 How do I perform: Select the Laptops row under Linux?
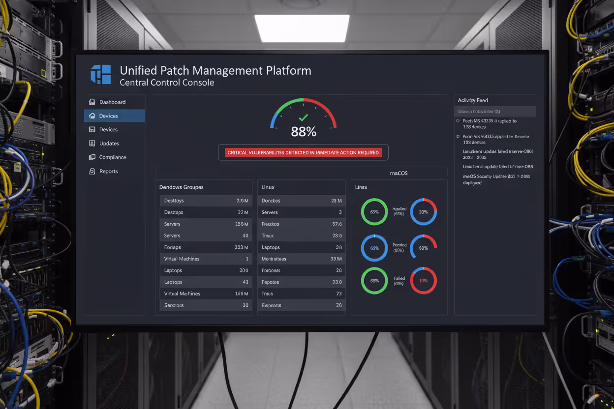coord(302,247)
